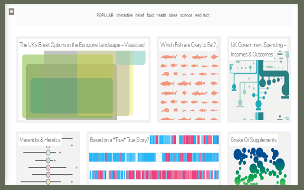304x190 pixels.
Task: Open 'UK Government Spending' title
Action: click(x=258, y=49)
